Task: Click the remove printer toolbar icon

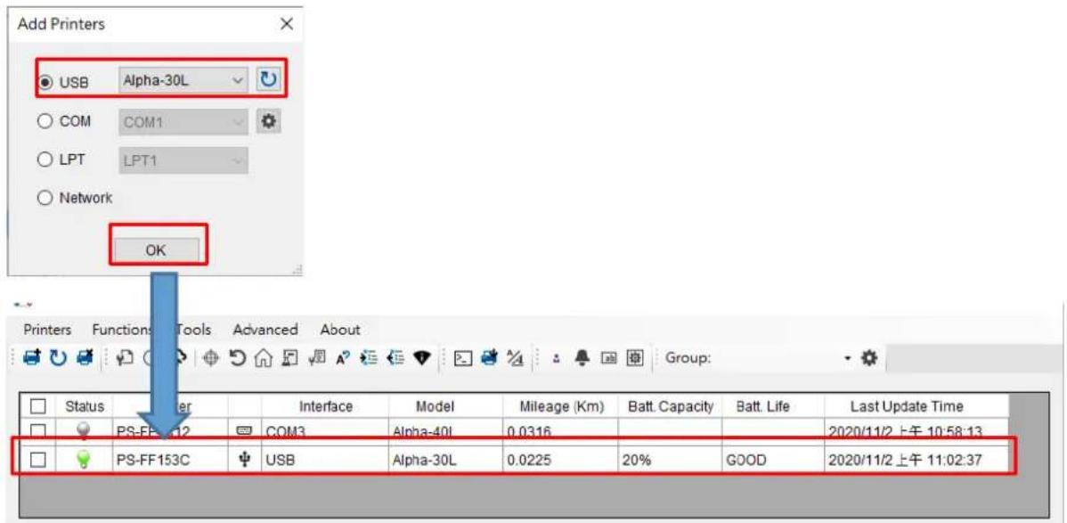Action: pos(84,357)
